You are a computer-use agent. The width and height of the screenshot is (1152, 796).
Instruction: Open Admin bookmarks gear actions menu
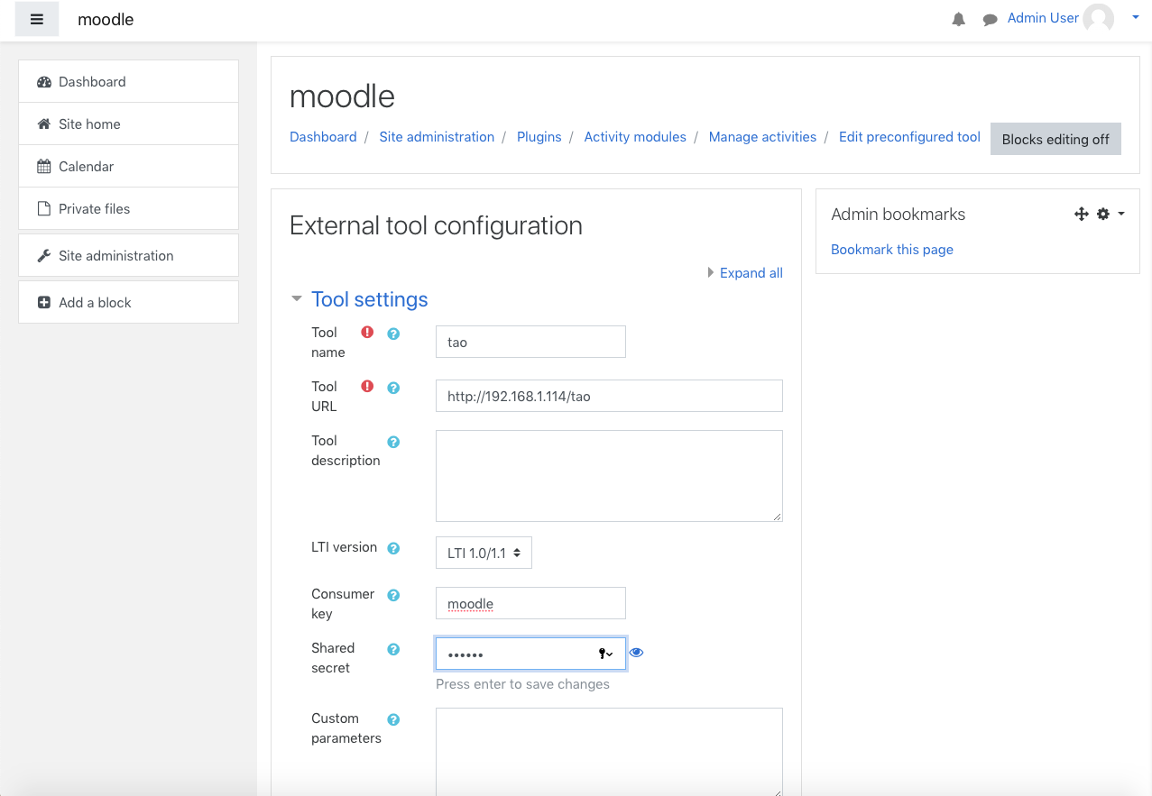[1111, 214]
